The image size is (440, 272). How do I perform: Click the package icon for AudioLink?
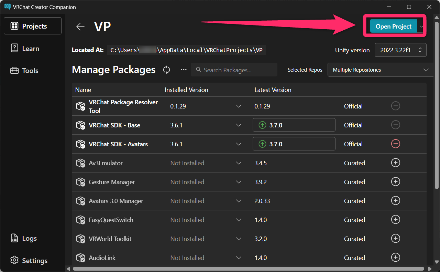[80, 258]
